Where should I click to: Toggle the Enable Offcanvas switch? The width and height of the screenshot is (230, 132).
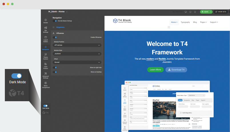(55, 37)
